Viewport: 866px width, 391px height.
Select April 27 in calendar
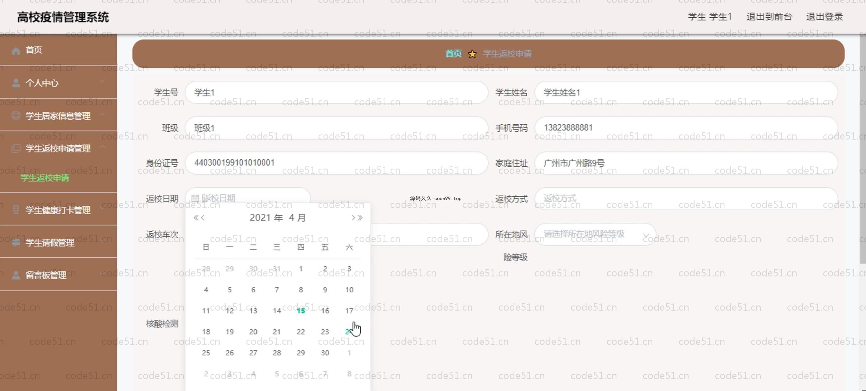point(253,353)
